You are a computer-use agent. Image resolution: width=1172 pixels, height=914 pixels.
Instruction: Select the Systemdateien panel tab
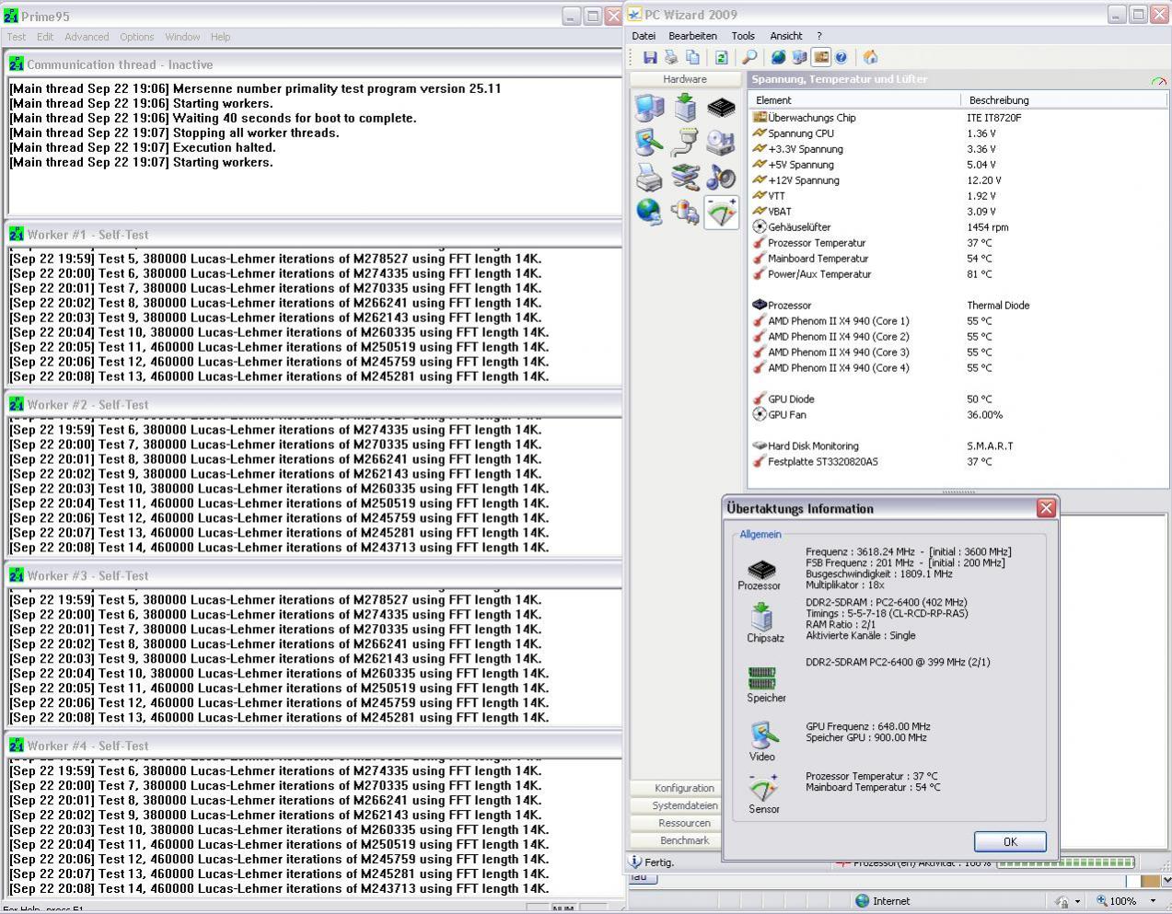click(x=685, y=805)
